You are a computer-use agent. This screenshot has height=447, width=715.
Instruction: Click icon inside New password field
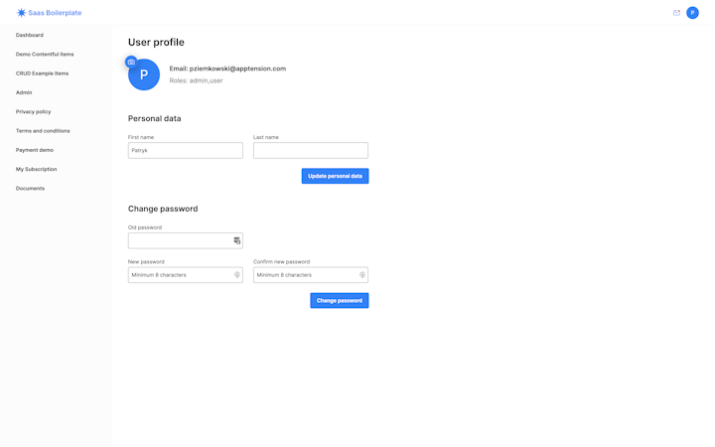coord(236,275)
